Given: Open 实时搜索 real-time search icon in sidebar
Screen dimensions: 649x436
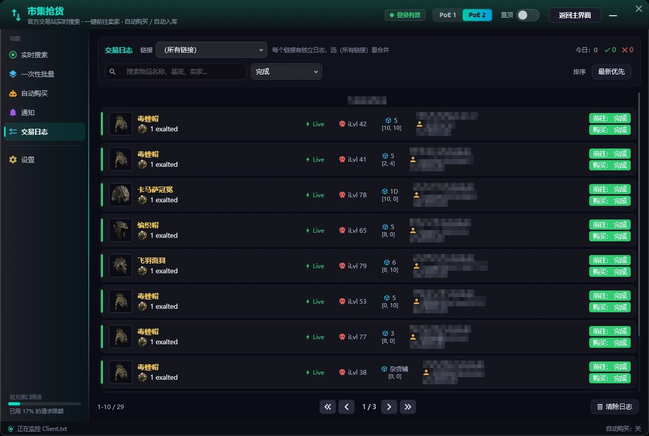Looking at the screenshot, I should pyautogui.click(x=13, y=55).
